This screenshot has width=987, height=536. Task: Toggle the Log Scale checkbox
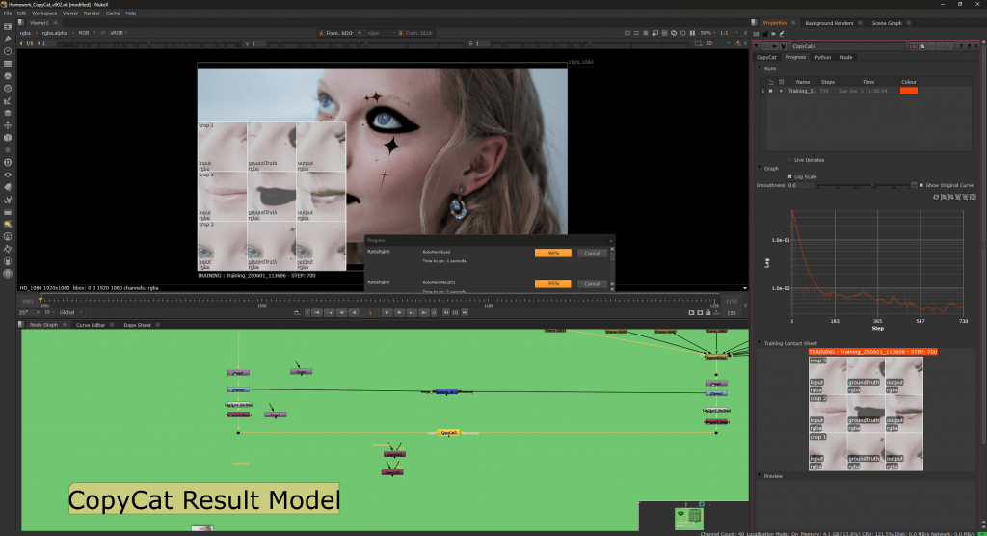pyautogui.click(x=790, y=177)
